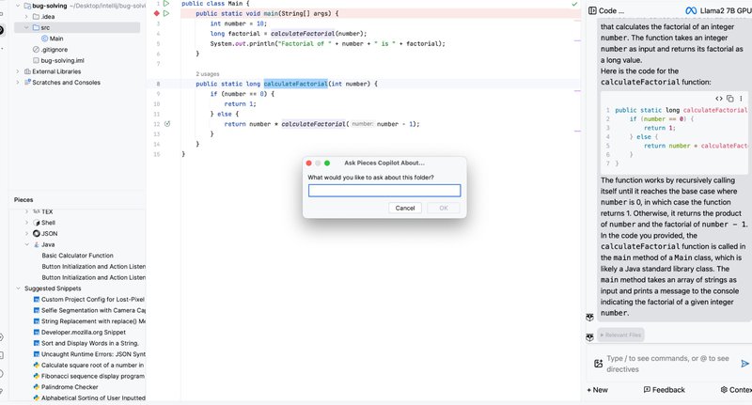Viewport: 752px width, 405px height.
Task: Open the Context settings with the gear
Action: pyautogui.click(x=736, y=390)
